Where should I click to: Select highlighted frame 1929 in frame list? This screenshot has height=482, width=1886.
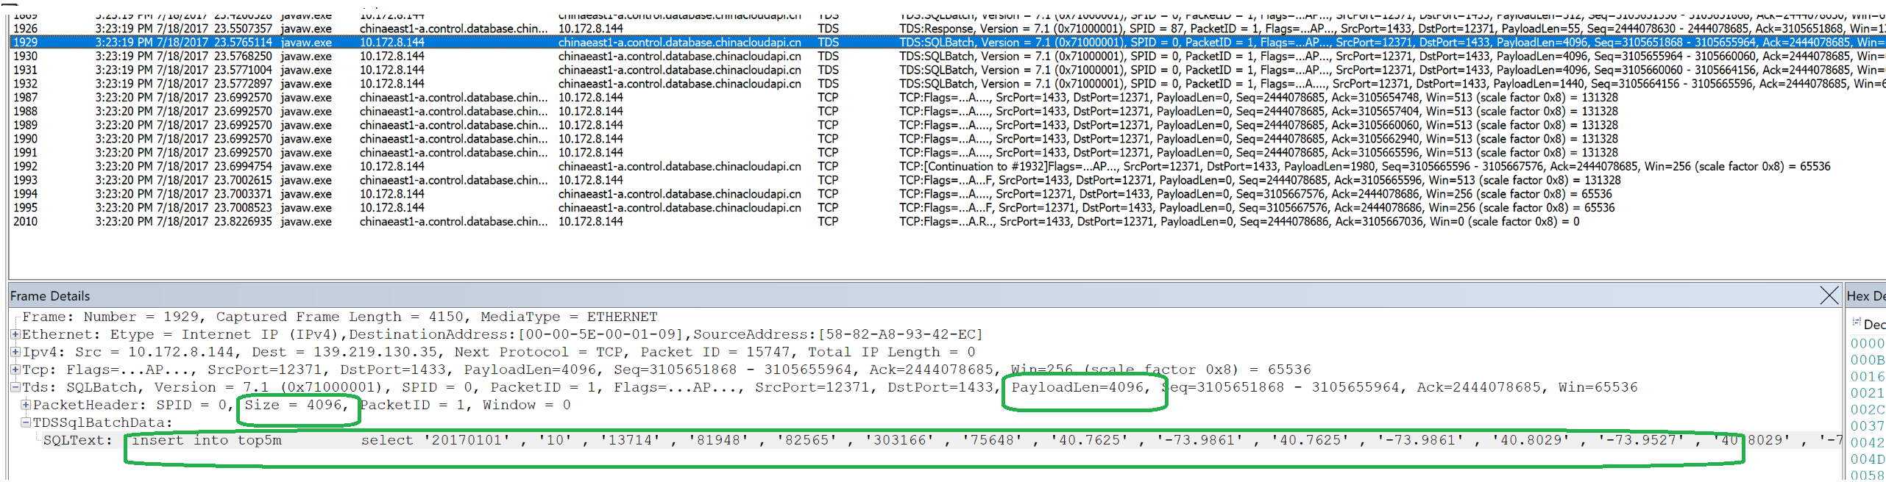[x=442, y=43]
